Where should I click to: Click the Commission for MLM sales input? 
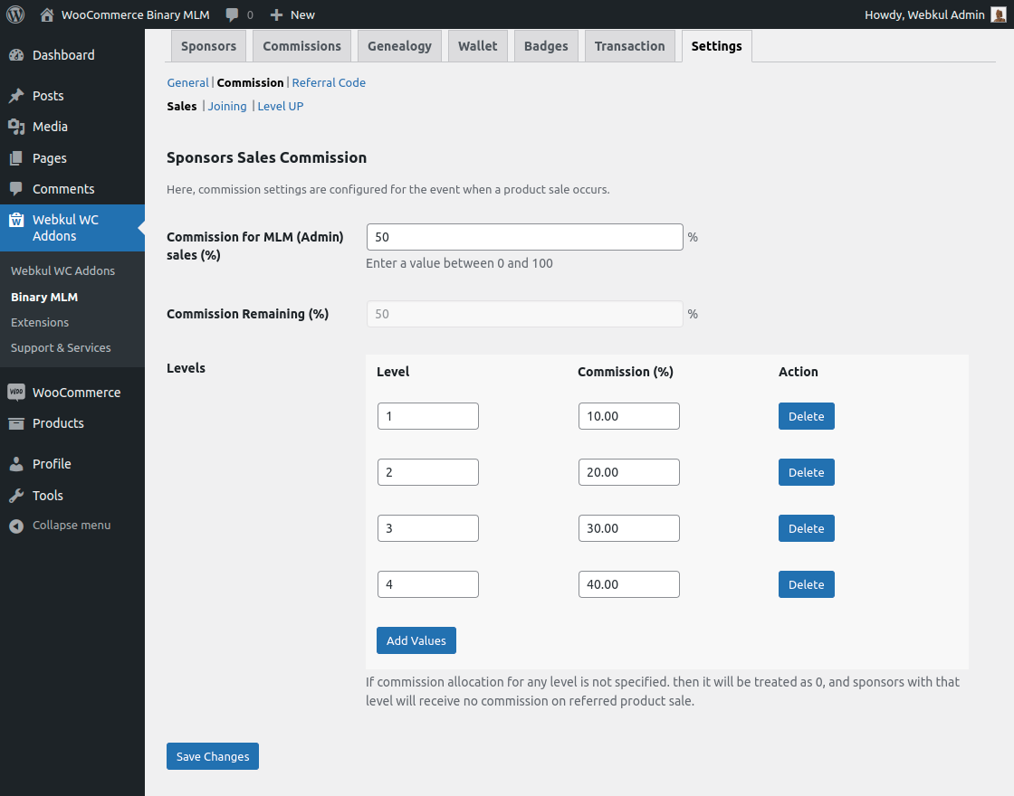tap(524, 236)
